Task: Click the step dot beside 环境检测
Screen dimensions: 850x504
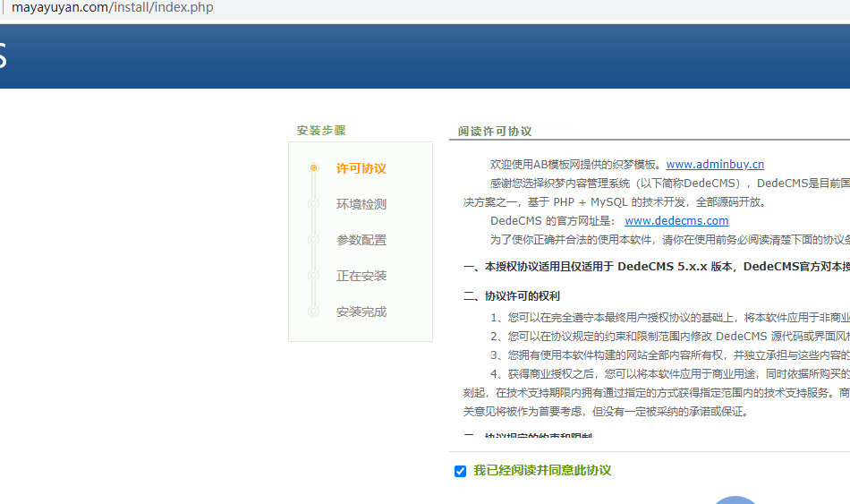Action: 313,204
